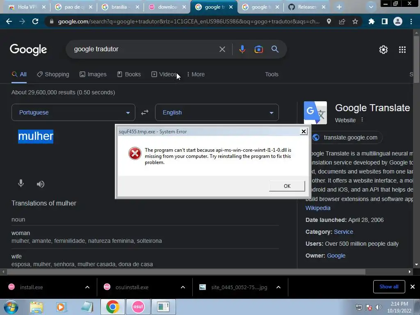
Task: Click the Google logo
Action: click(x=28, y=50)
